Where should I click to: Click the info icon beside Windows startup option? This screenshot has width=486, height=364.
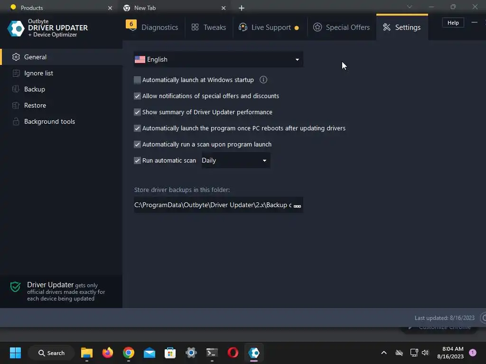263,80
